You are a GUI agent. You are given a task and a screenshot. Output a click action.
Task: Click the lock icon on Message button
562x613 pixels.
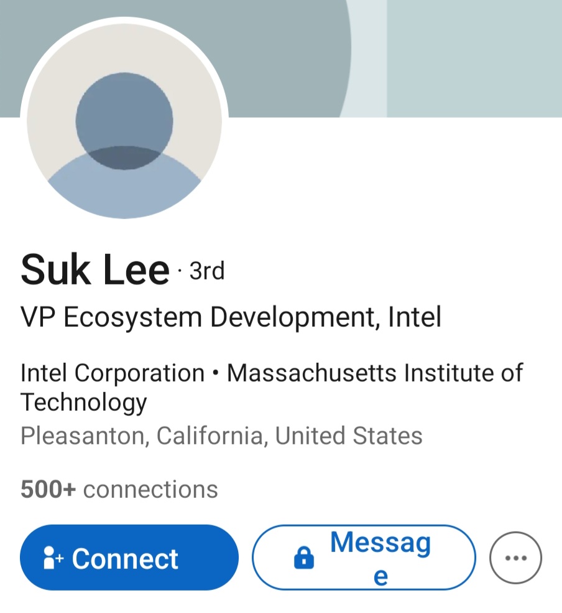303,558
